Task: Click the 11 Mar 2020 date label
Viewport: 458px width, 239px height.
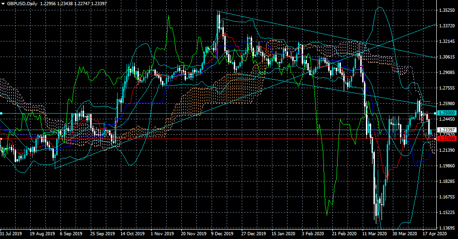Action: 374,234
